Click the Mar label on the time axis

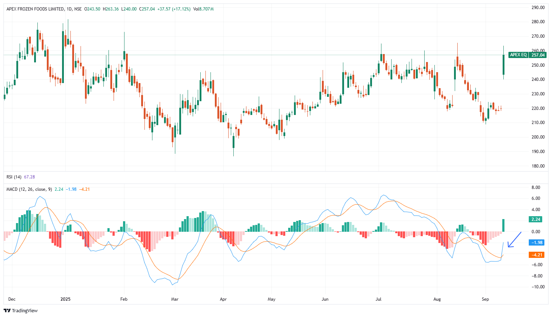click(175, 299)
